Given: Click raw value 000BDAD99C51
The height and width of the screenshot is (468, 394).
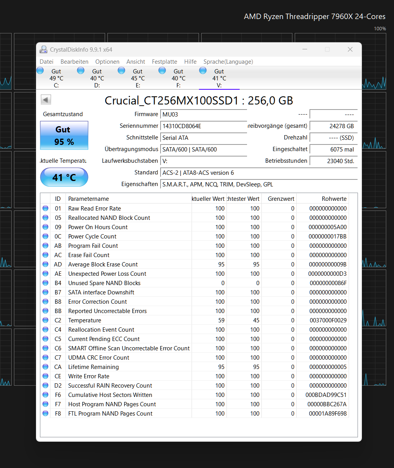Looking at the screenshot, I should click(x=326, y=395).
